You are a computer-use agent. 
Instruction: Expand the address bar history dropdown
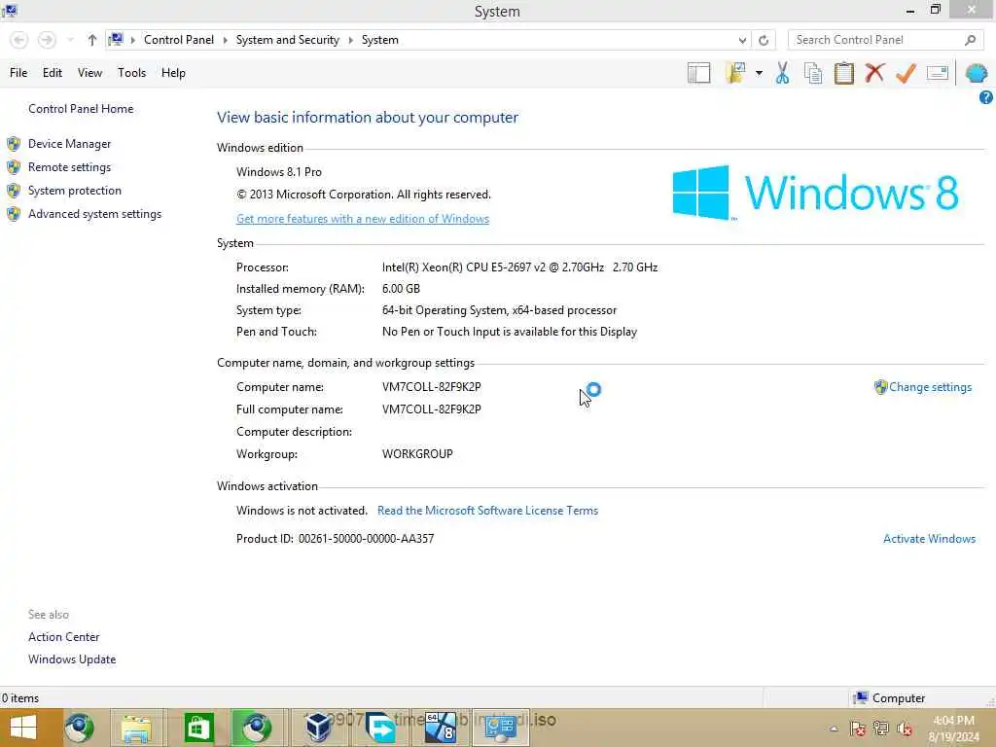pyautogui.click(x=742, y=40)
